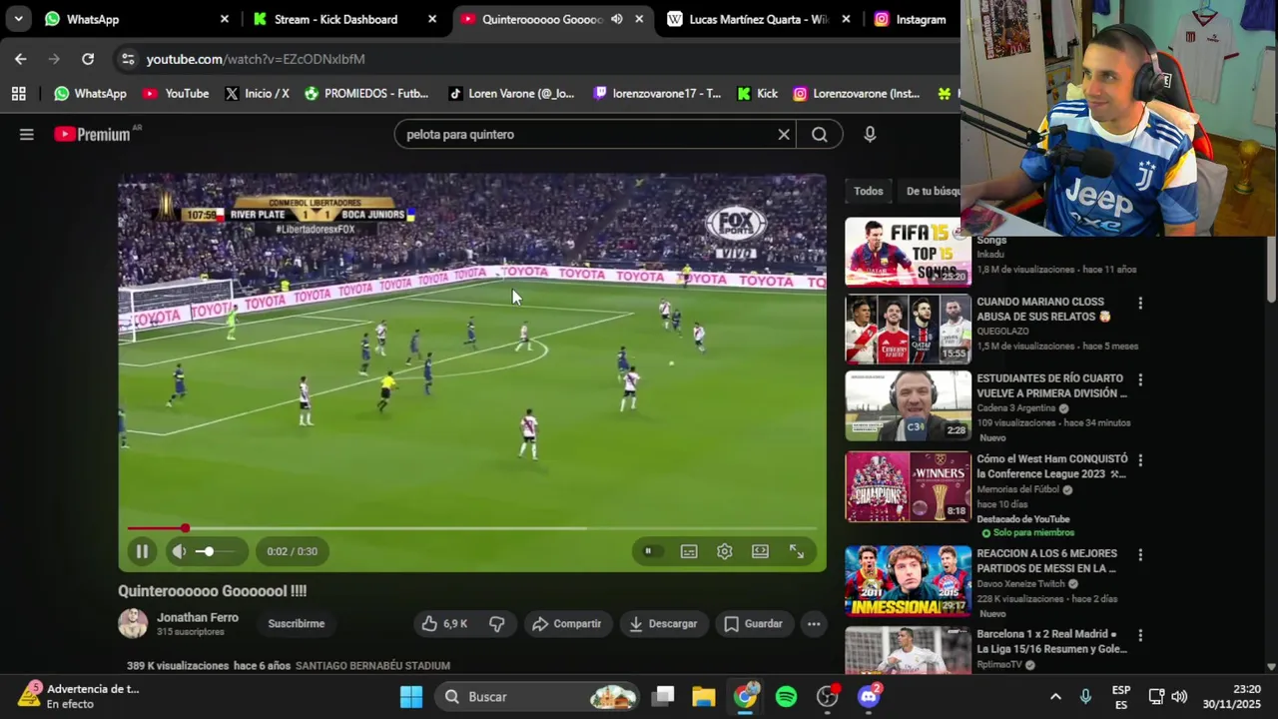The height and width of the screenshot is (719, 1278).
Task: Toggle subtitles in video player
Action: click(x=689, y=551)
